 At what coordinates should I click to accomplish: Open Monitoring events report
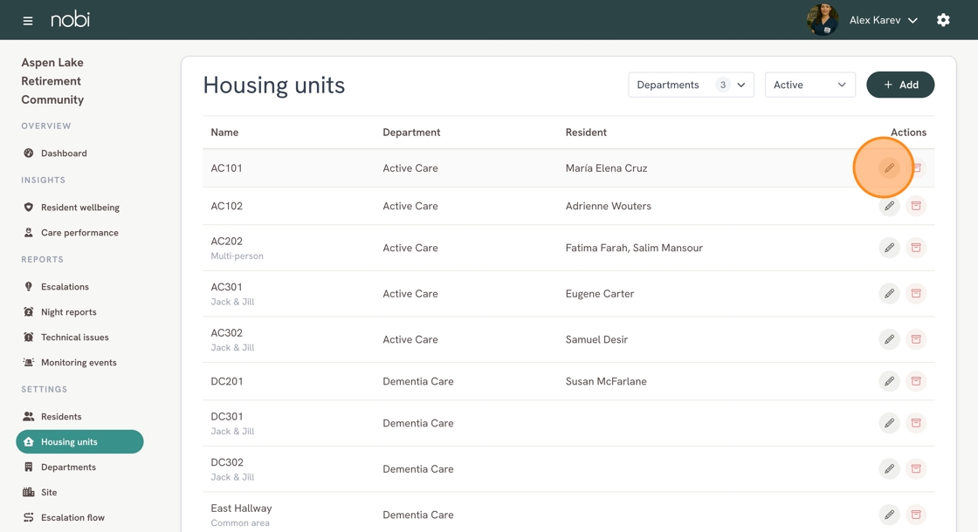pos(79,363)
